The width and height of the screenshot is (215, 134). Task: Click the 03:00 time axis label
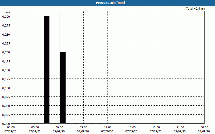pos(35,128)
